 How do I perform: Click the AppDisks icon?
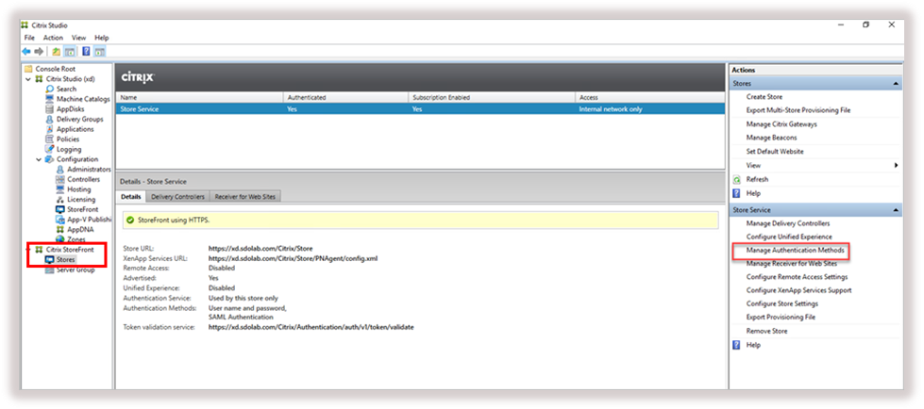pyautogui.click(x=50, y=109)
